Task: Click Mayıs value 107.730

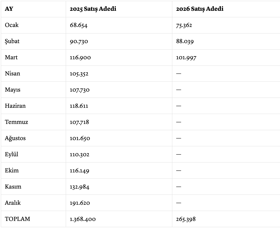Action: 80,90
